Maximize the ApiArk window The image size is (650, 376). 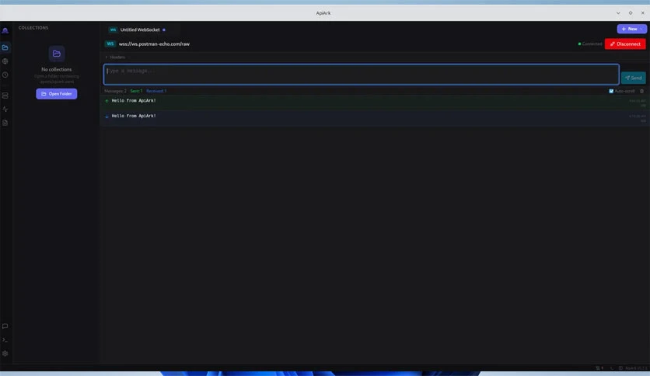(631, 13)
